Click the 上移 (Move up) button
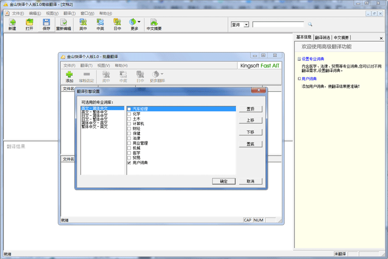 coord(250,121)
